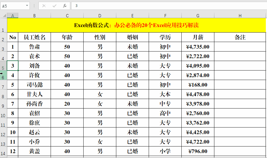Select row 7 header
Image resolution: width=267 pixels, height=158 pixels.
tap(3, 85)
